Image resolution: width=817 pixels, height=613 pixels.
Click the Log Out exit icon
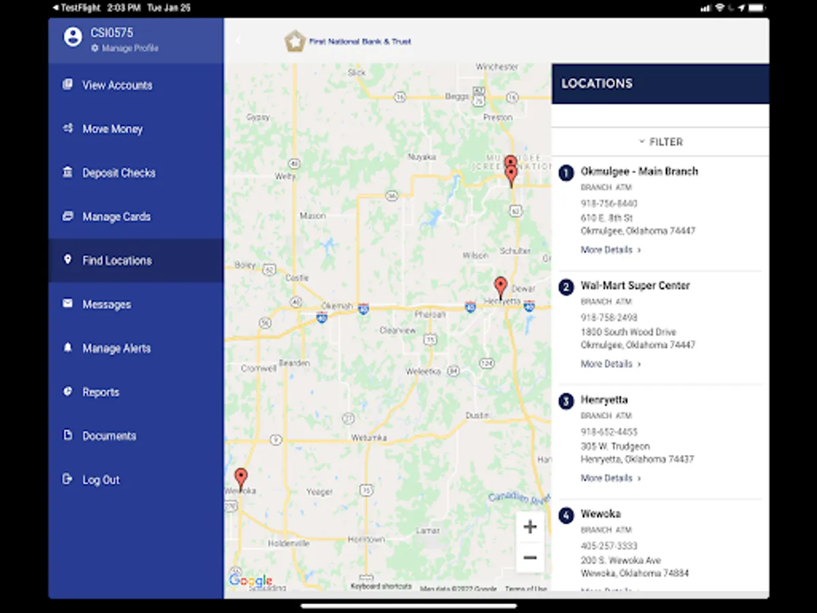tap(67, 479)
